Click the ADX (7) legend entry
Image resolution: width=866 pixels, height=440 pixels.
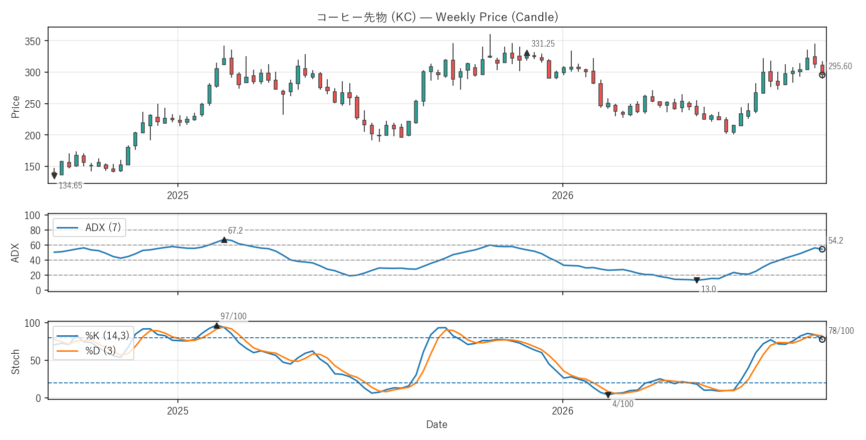(89, 228)
